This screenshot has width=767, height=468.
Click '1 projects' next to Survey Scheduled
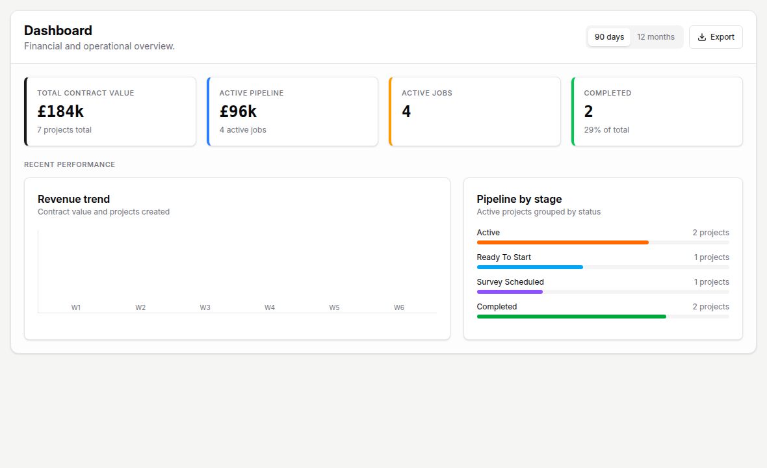point(712,282)
